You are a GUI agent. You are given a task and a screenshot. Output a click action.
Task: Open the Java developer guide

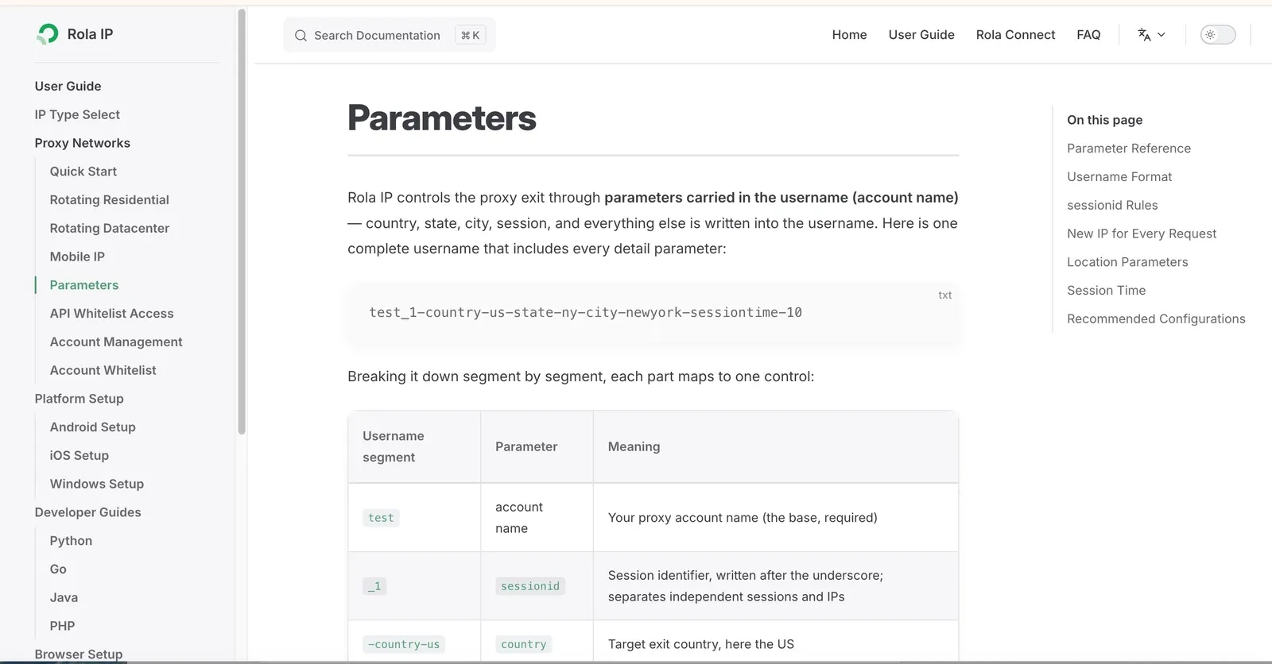coord(64,598)
